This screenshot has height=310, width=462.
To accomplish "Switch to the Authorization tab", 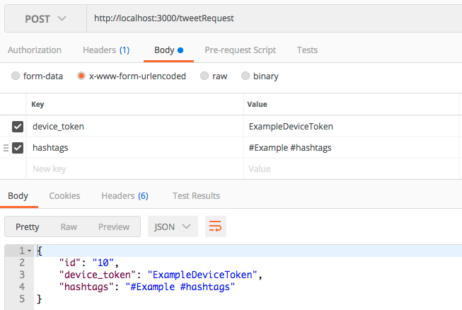I will click(x=35, y=50).
